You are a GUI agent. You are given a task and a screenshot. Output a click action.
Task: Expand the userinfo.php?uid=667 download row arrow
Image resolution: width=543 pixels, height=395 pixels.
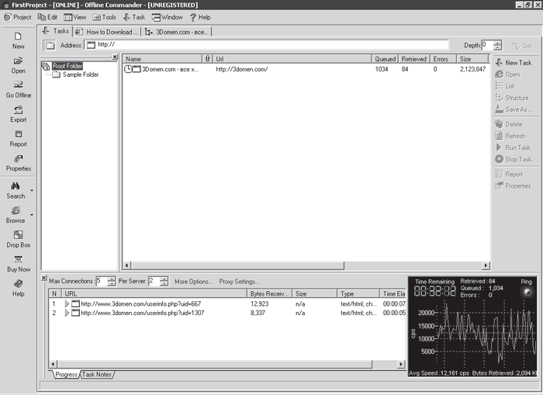[67, 304]
